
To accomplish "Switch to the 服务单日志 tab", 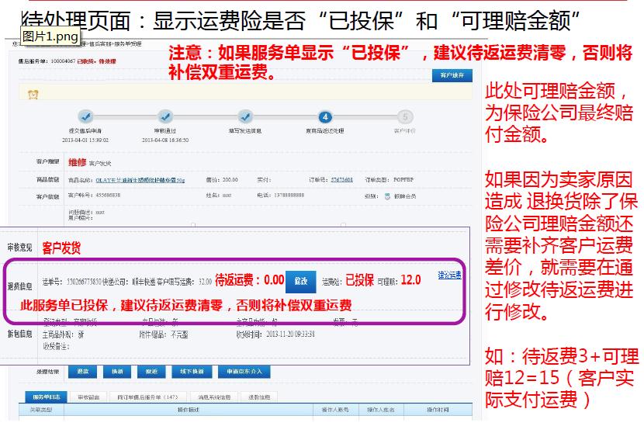I will tap(47, 397).
